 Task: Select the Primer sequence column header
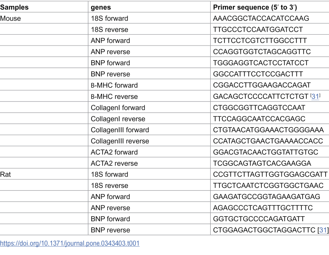pos(255,8)
